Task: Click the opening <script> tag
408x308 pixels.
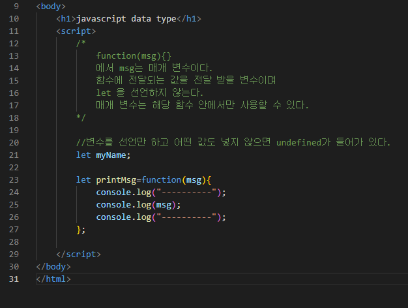Action: coord(76,31)
